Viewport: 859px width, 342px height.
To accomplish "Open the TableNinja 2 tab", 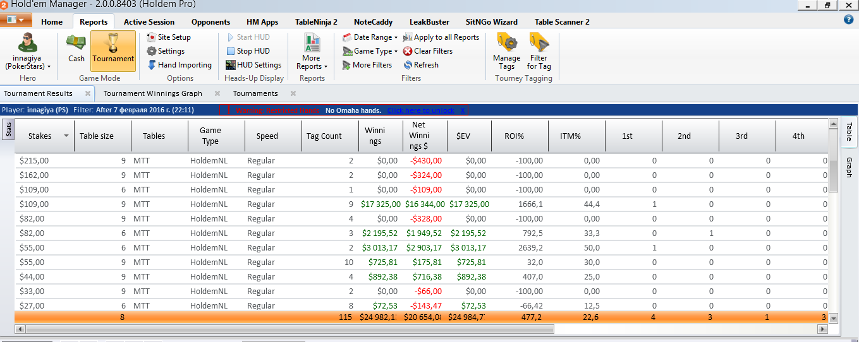I will coord(316,21).
